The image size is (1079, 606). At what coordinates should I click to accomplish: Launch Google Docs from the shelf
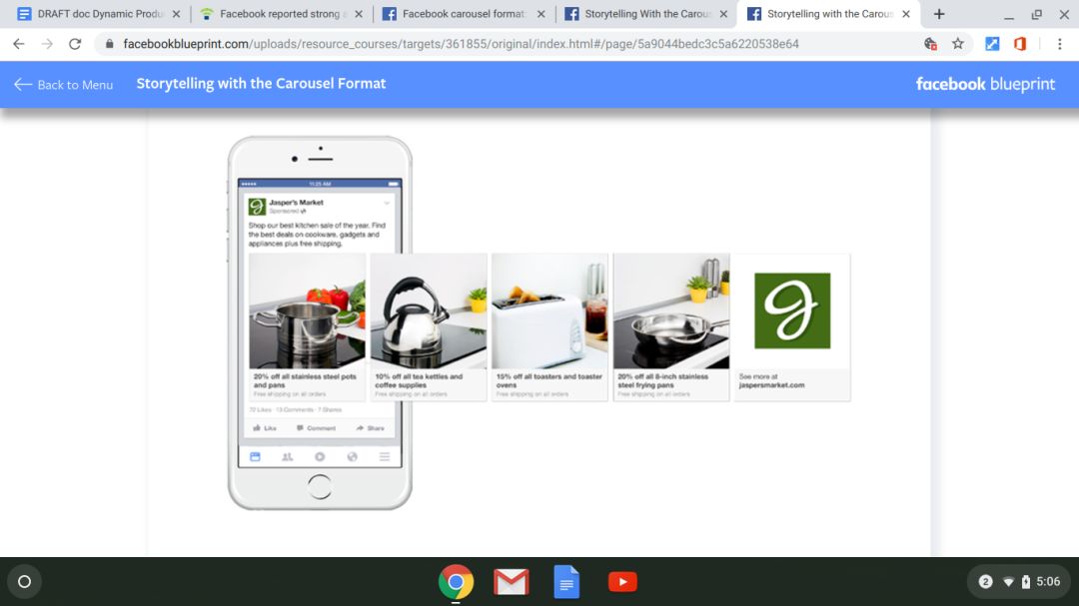[x=566, y=582]
